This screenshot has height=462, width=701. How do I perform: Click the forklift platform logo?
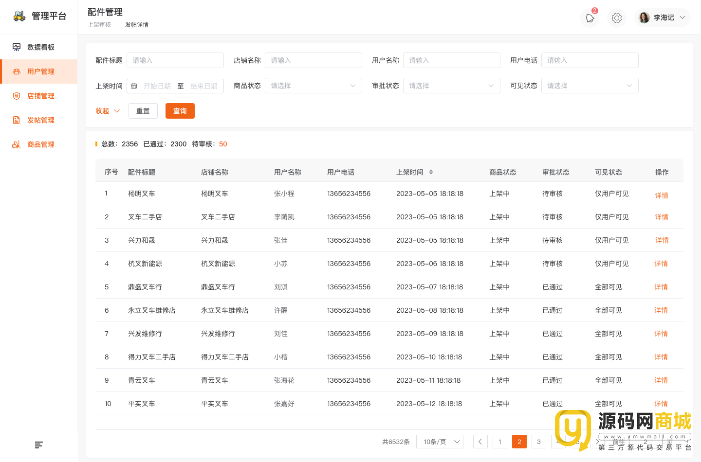coord(19,16)
